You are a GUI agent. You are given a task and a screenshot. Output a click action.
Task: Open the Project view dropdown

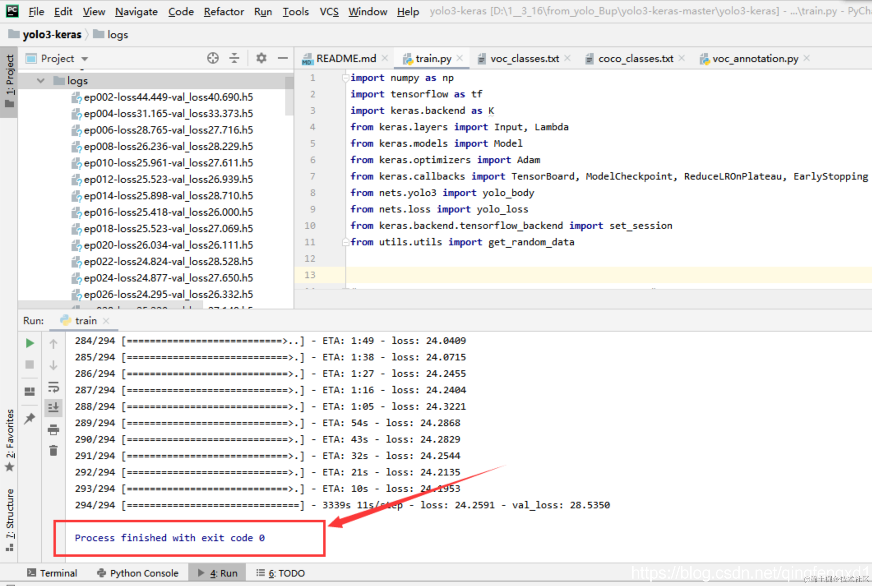(85, 59)
